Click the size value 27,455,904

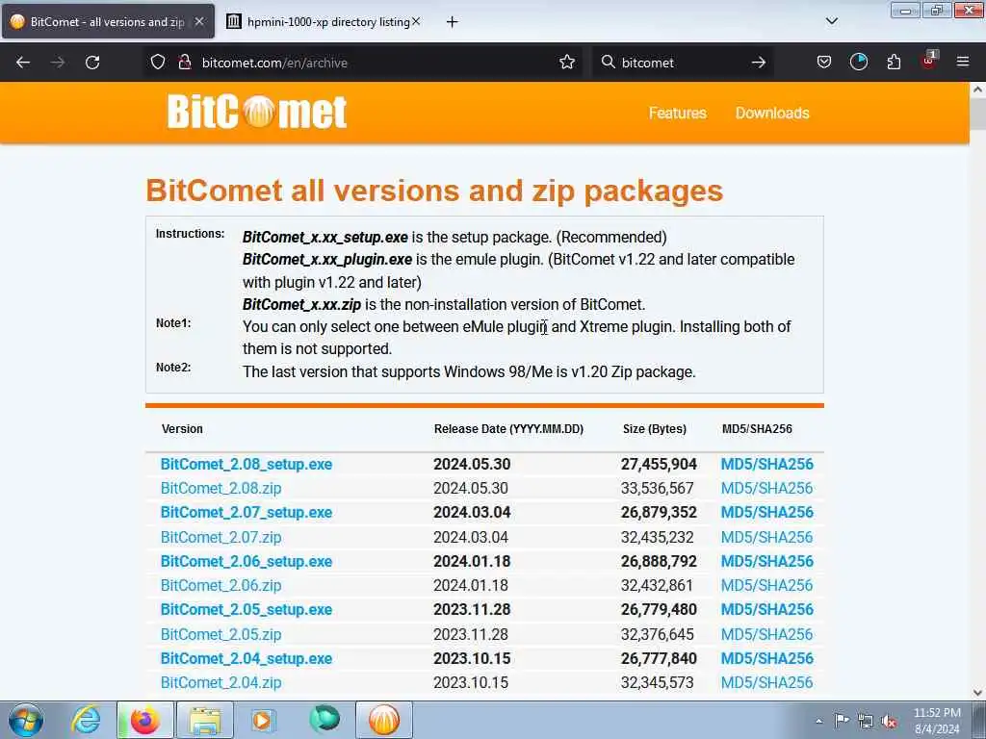[659, 465]
